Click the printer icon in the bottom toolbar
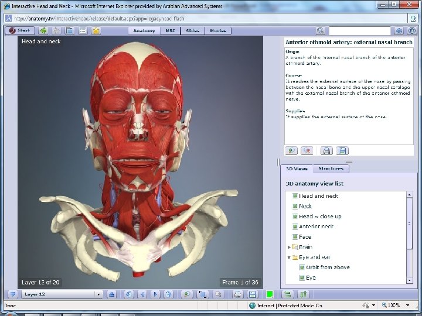422x316 pixels. (238, 294)
